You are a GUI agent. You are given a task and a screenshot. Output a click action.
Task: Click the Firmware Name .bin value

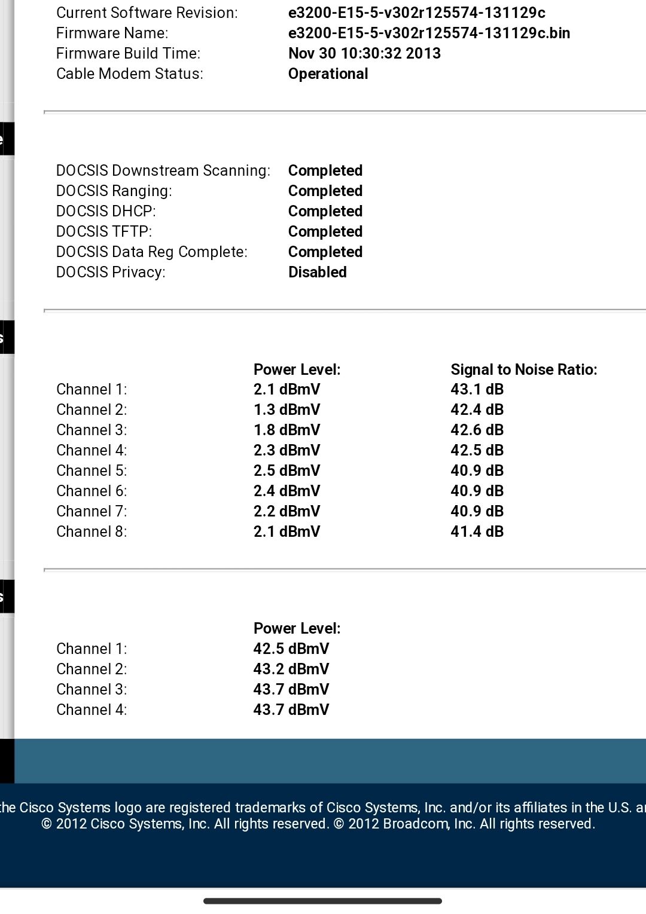429,33
